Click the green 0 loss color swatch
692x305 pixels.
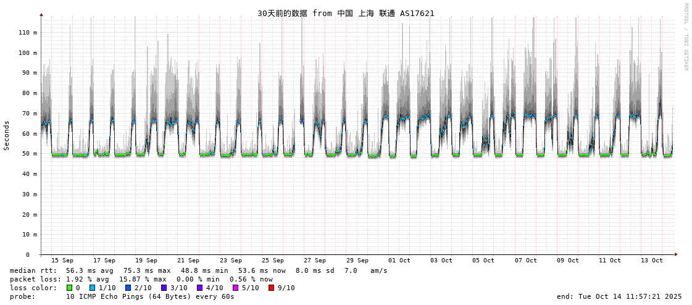[69, 288]
